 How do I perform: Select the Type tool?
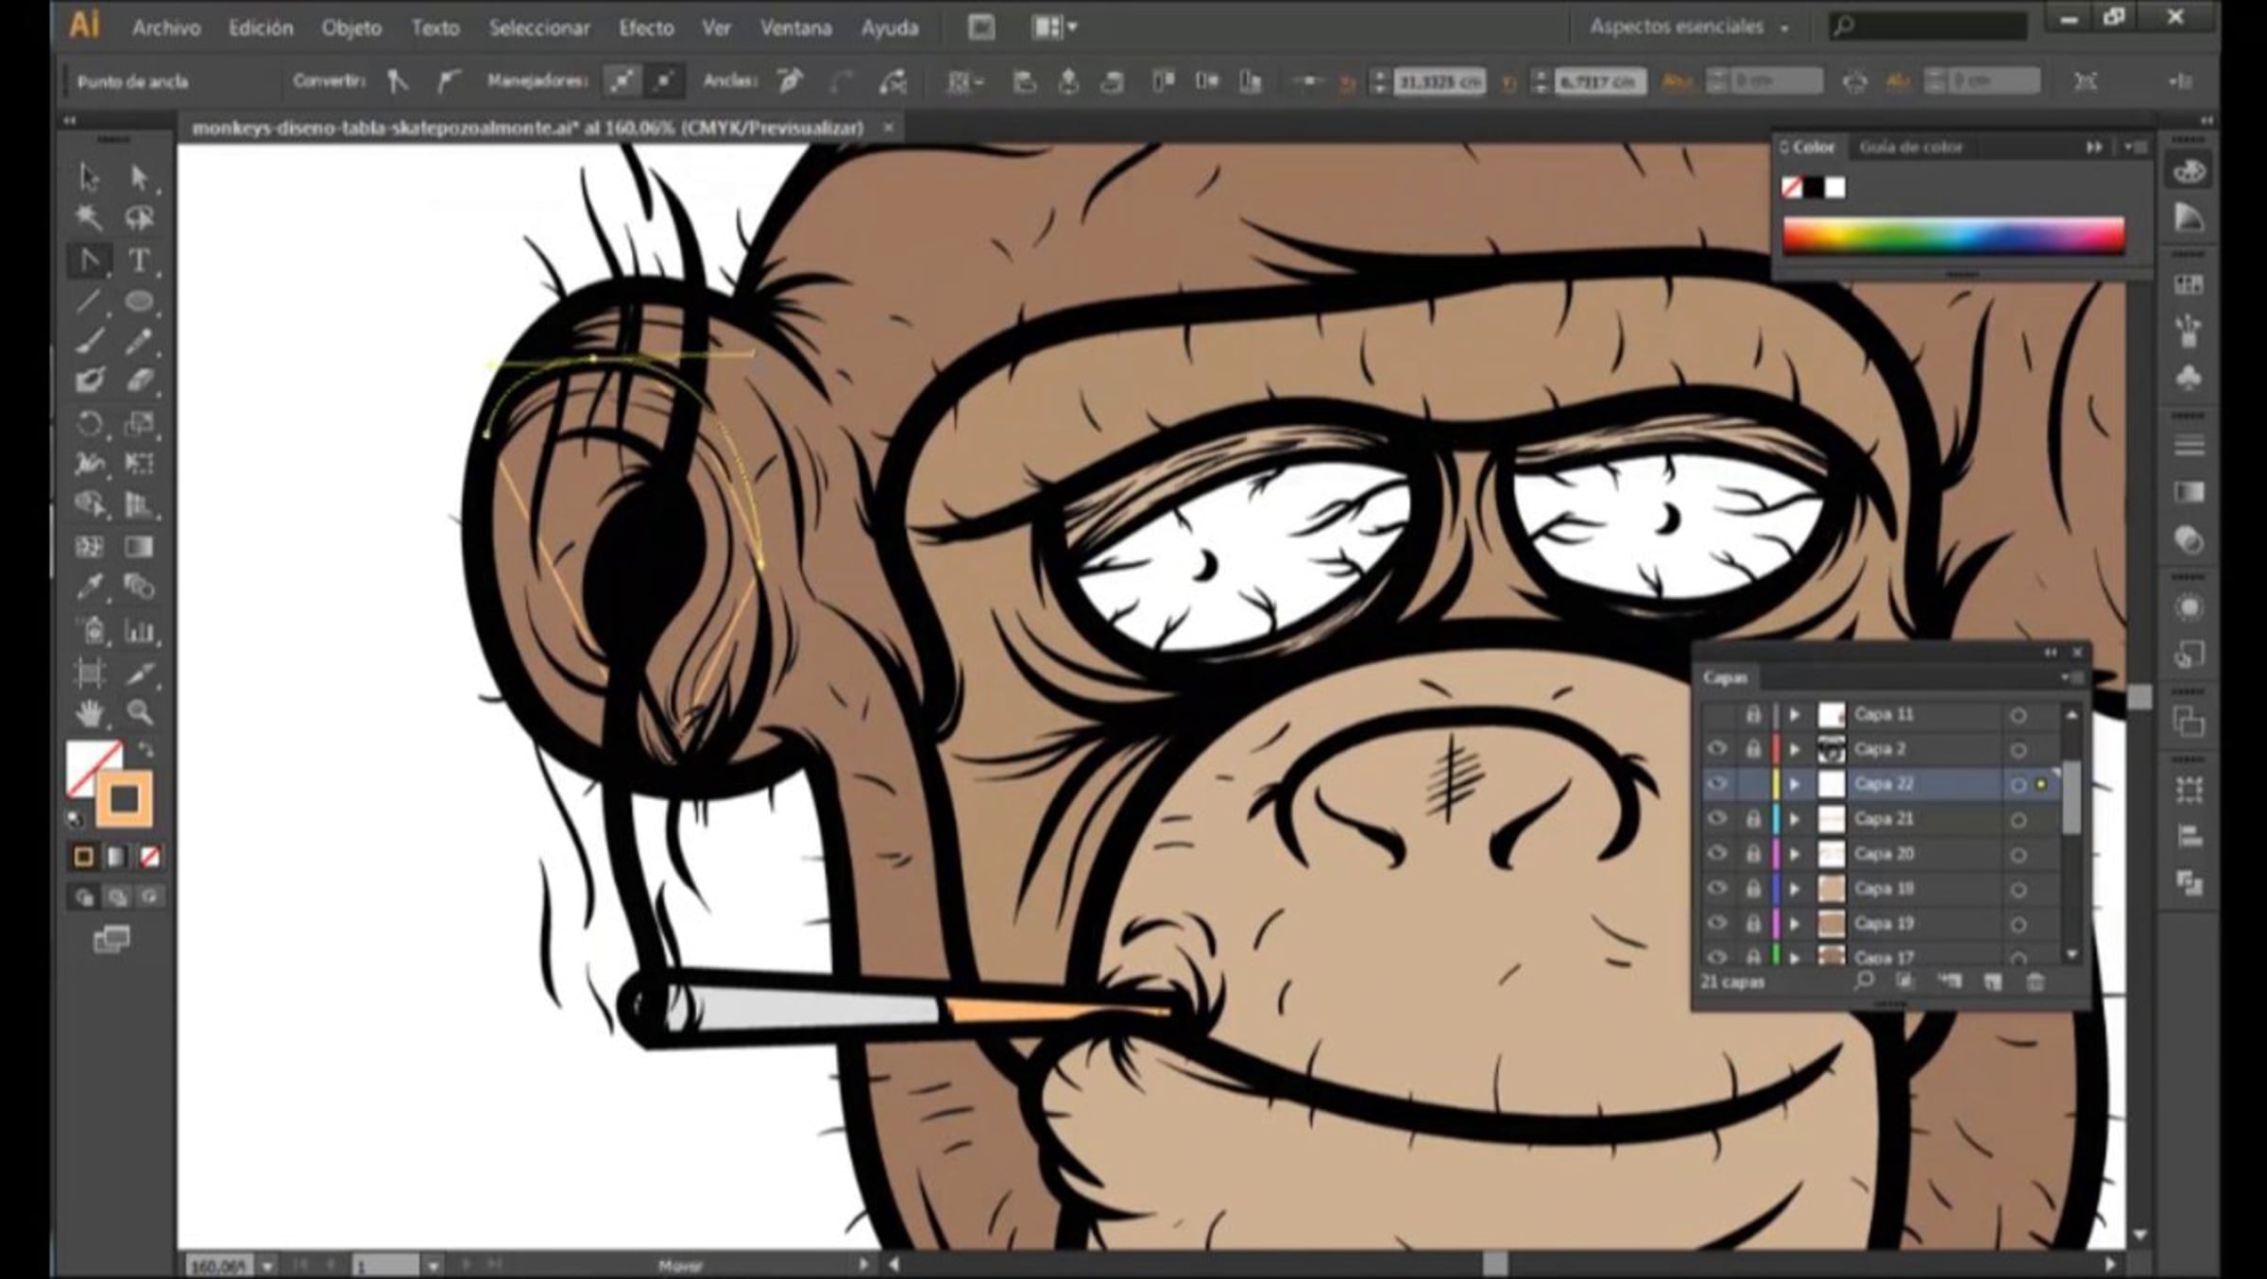coord(139,260)
